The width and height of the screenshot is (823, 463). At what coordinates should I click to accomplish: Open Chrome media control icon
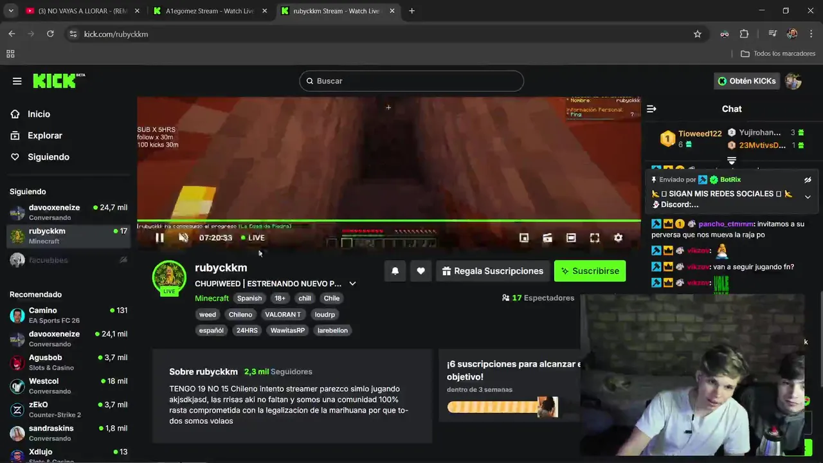point(773,34)
